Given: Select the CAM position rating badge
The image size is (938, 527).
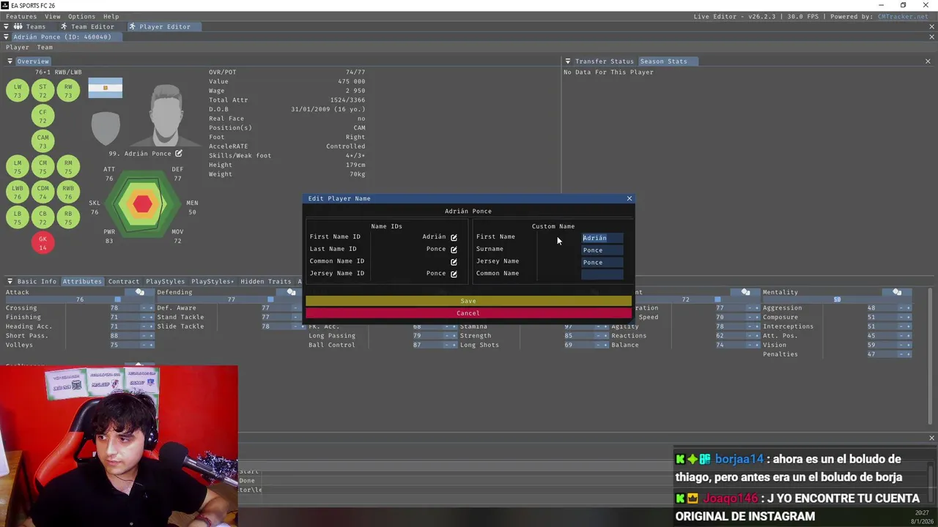Looking at the screenshot, I should (x=43, y=142).
